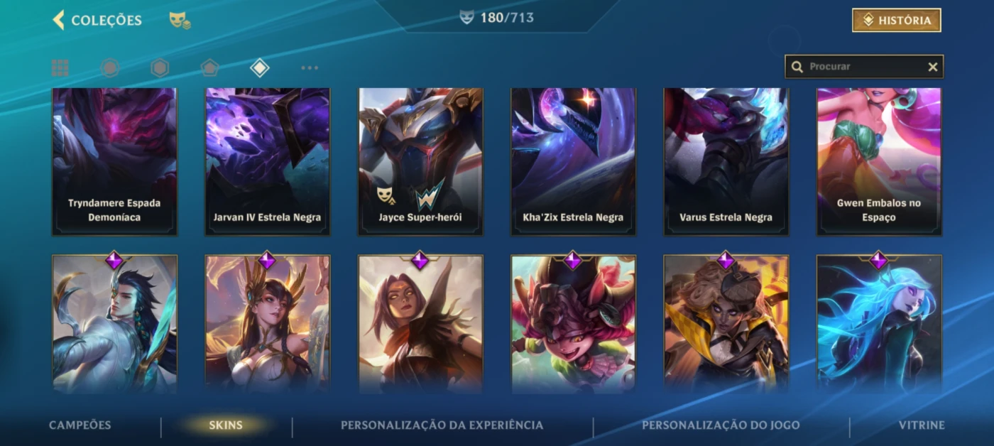The image size is (994, 446).
Task: Select the pentagon rarity filter icon
Action: [209, 67]
